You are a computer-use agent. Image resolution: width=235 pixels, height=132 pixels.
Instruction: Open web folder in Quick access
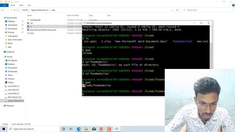(10, 47)
